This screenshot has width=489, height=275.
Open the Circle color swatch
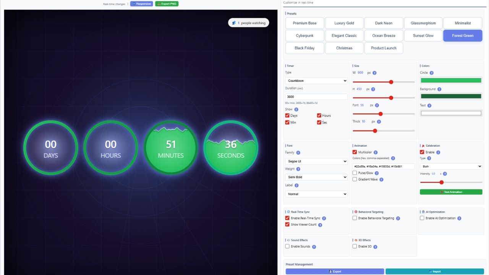451,81
